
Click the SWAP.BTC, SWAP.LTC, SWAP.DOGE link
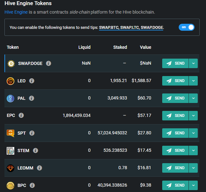[x=131, y=28]
